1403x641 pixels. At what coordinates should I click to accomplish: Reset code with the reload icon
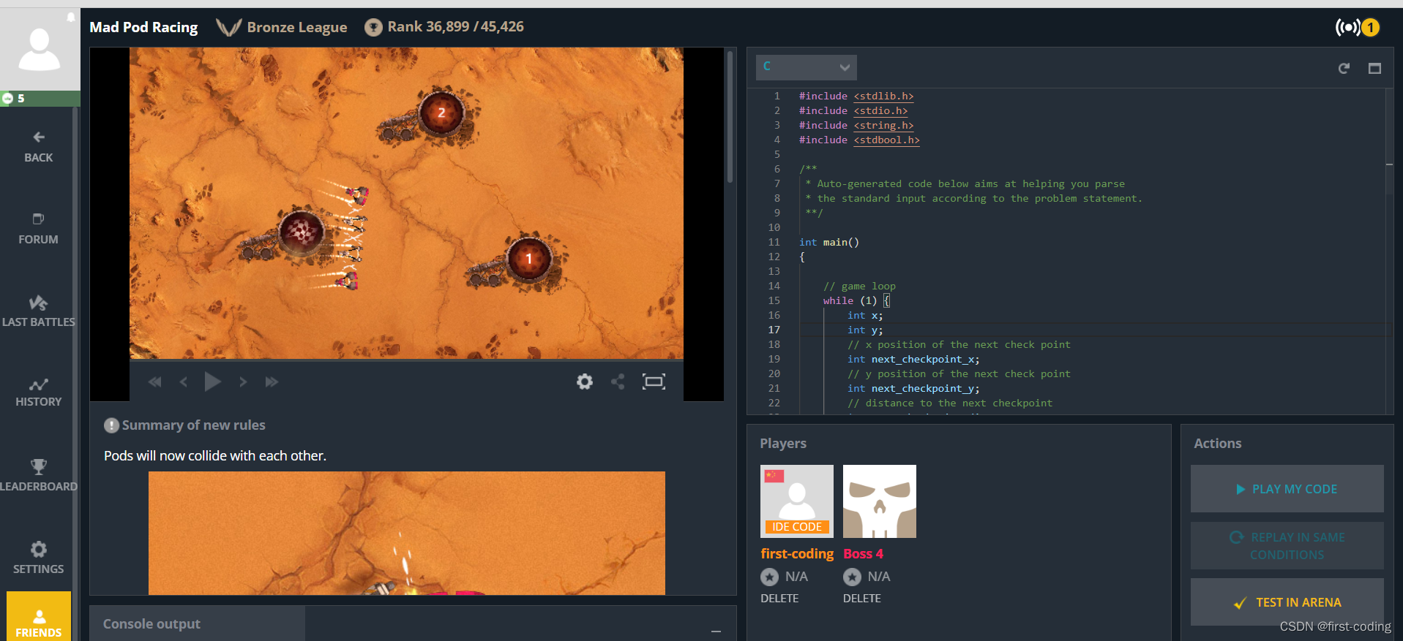1344,68
